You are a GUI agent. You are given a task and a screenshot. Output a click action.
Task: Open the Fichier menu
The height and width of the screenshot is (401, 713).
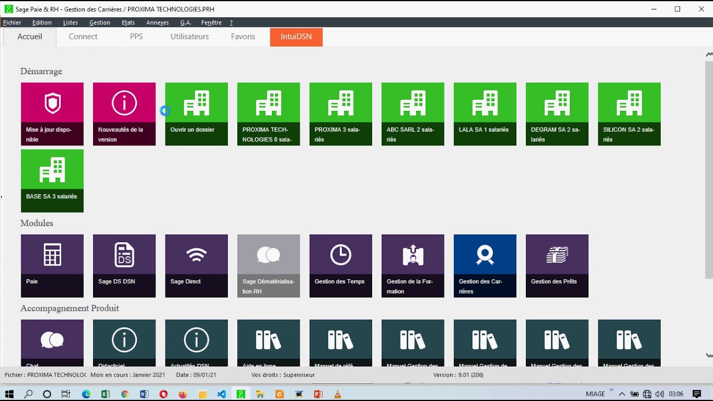pos(12,23)
